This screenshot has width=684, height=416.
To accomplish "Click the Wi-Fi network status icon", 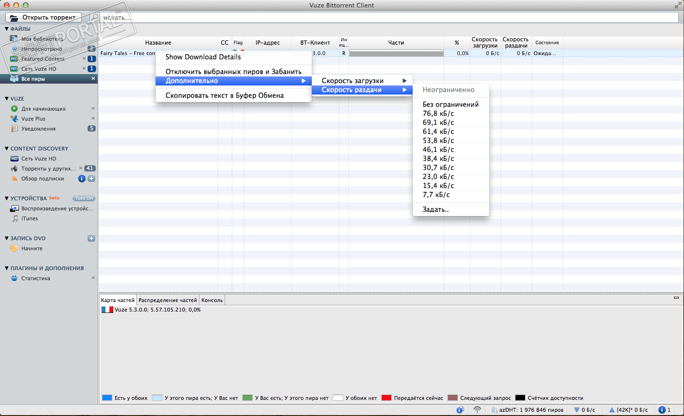I will click(477, 410).
